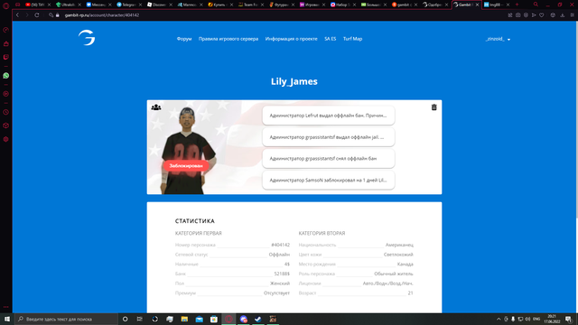The height and width of the screenshot is (325, 578).
Task: Open Microsoft Store from the taskbar
Action: (x=214, y=319)
